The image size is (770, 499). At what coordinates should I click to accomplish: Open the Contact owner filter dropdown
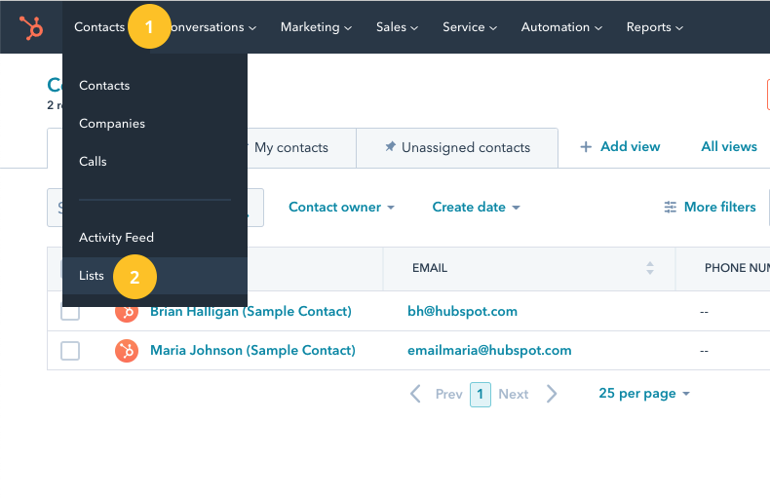[341, 208]
